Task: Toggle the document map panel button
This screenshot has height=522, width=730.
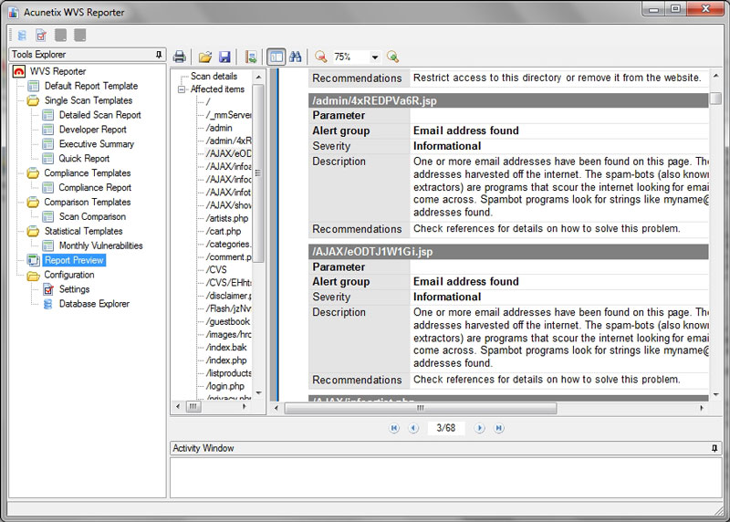Action: point(276,57)
